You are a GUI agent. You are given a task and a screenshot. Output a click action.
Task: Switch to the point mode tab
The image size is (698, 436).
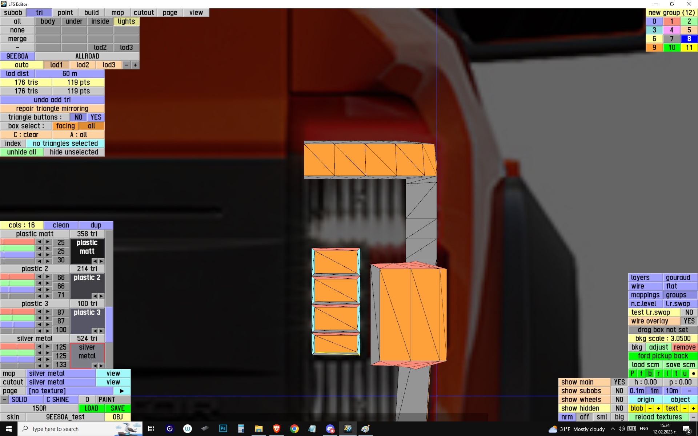coord(65,13)
